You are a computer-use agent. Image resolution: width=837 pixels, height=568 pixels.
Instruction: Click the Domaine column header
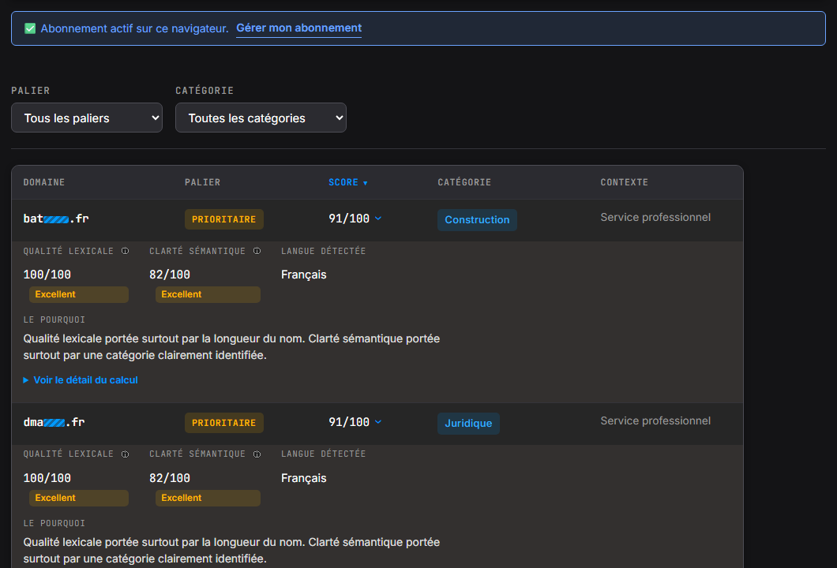[44, 182]
